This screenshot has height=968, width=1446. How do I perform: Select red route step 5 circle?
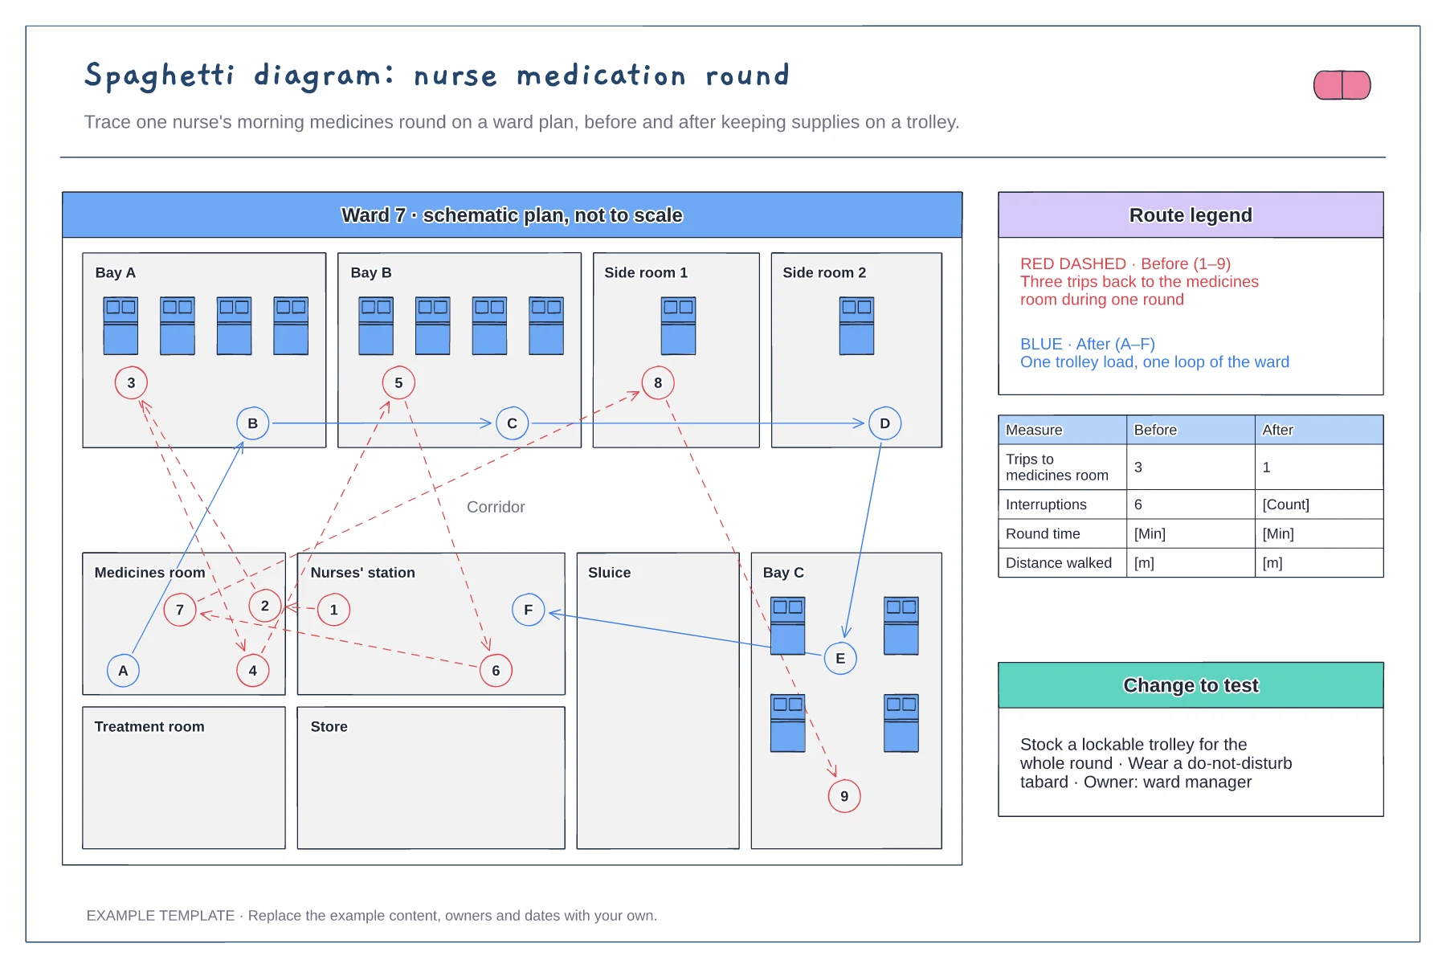(398, 382)
